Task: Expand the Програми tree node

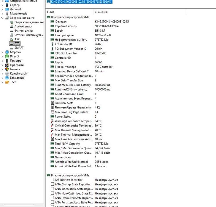Action: click(2, 65)
